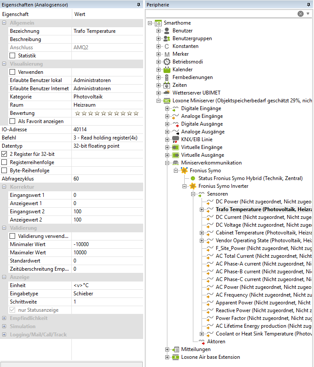Expand the Benutzergruppen tree node

(158, 38)
